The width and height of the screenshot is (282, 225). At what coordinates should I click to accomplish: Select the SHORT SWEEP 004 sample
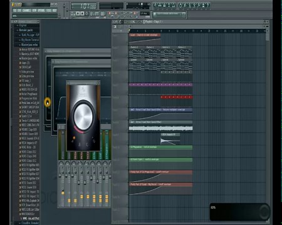[29, 107]
